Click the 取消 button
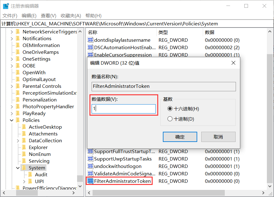 (x=218, y=137)
